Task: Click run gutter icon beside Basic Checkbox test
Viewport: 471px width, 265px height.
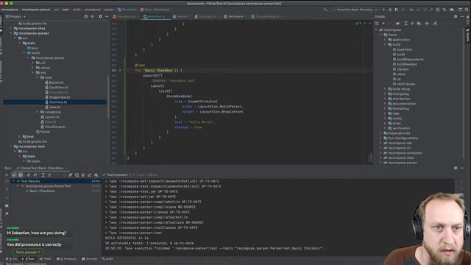Action: pyautogui.click(x=120, y=71)
